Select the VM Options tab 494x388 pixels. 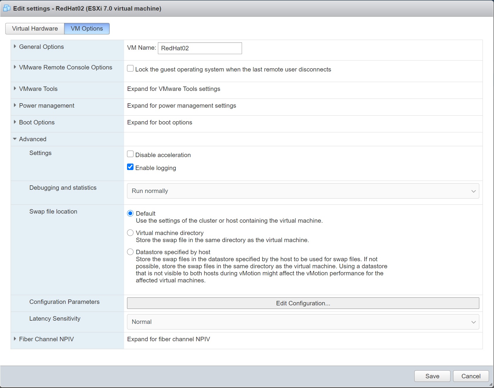[87, 29]
